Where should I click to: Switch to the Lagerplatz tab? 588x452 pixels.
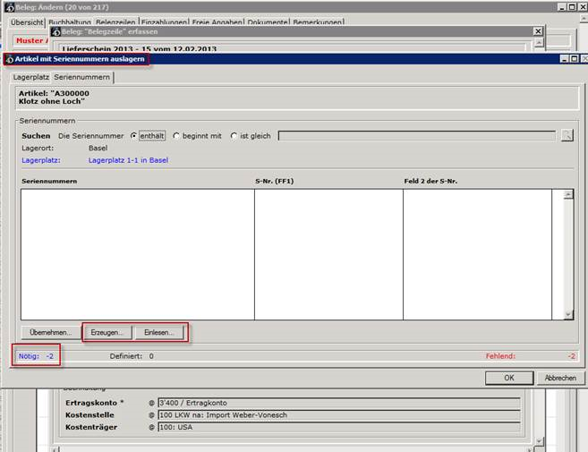[x=30, y=78]
